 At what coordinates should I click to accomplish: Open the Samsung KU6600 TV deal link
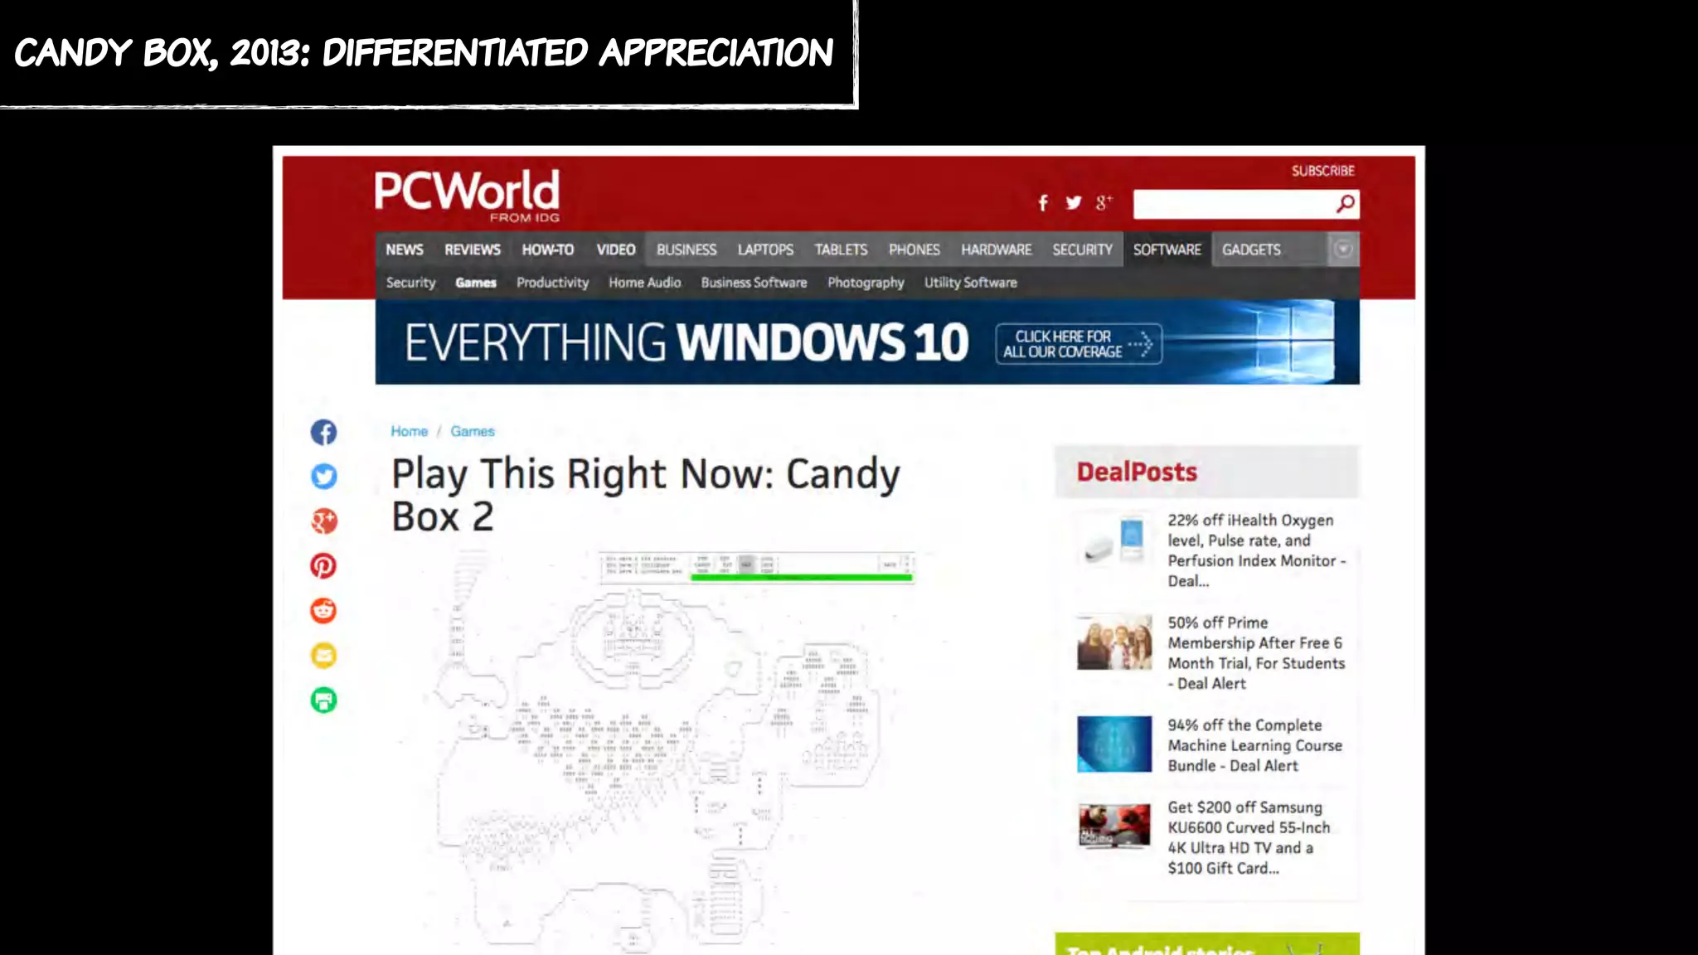tap(1249, 837)
